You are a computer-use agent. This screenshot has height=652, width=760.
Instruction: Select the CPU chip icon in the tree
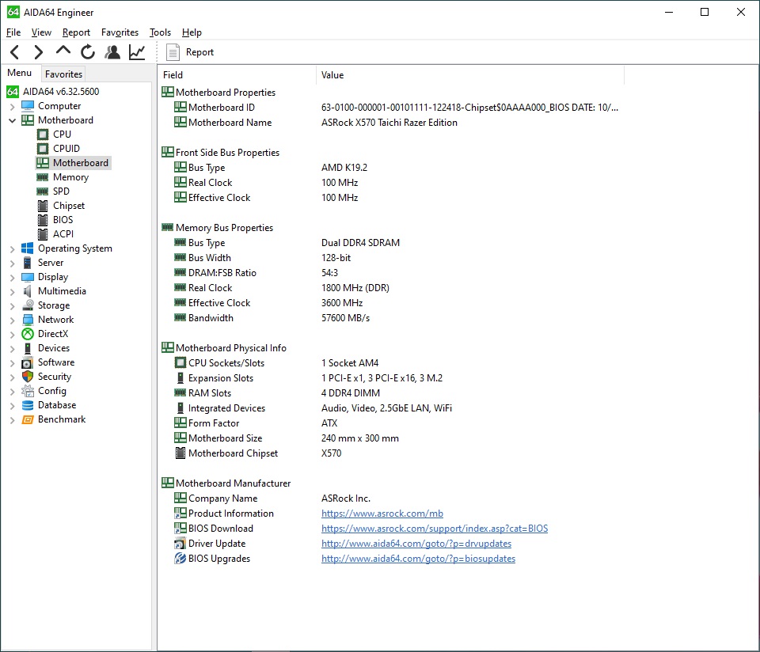pyautogui.click(x=43, y=135)
